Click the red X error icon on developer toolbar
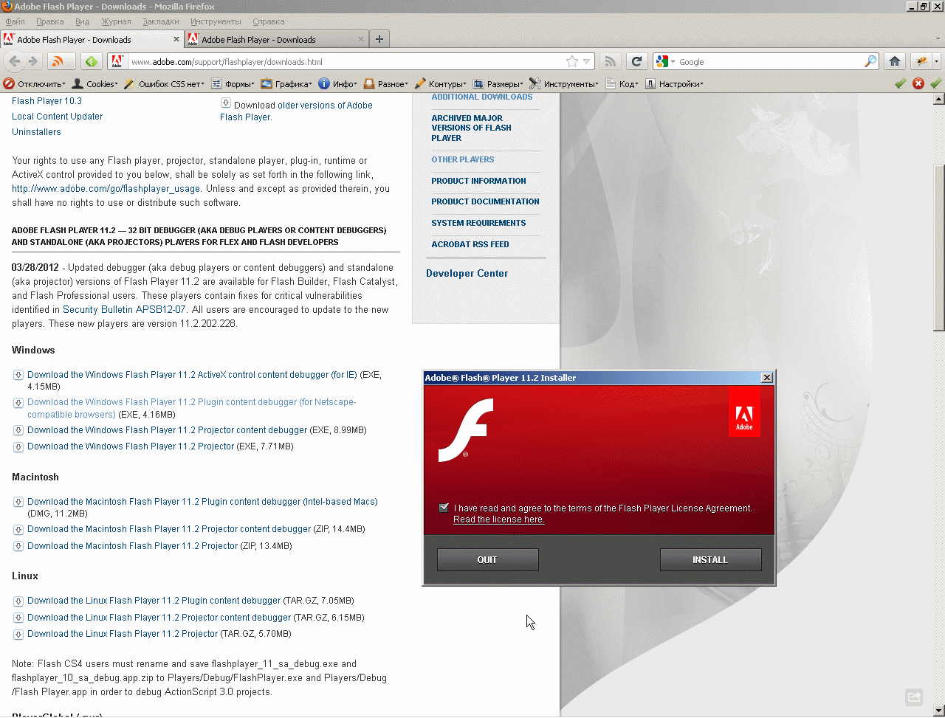The height and width of the screenshot is (718, 945). (x=918, y=83)
